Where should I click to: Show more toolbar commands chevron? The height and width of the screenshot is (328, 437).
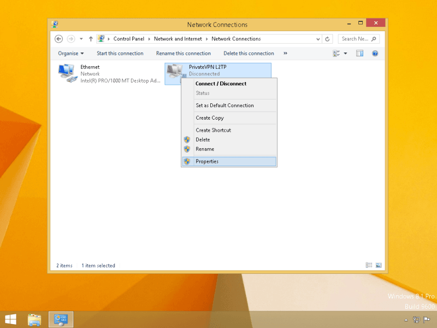(285, 54)
